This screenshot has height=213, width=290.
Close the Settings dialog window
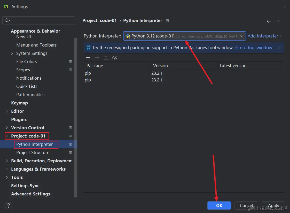286,6
